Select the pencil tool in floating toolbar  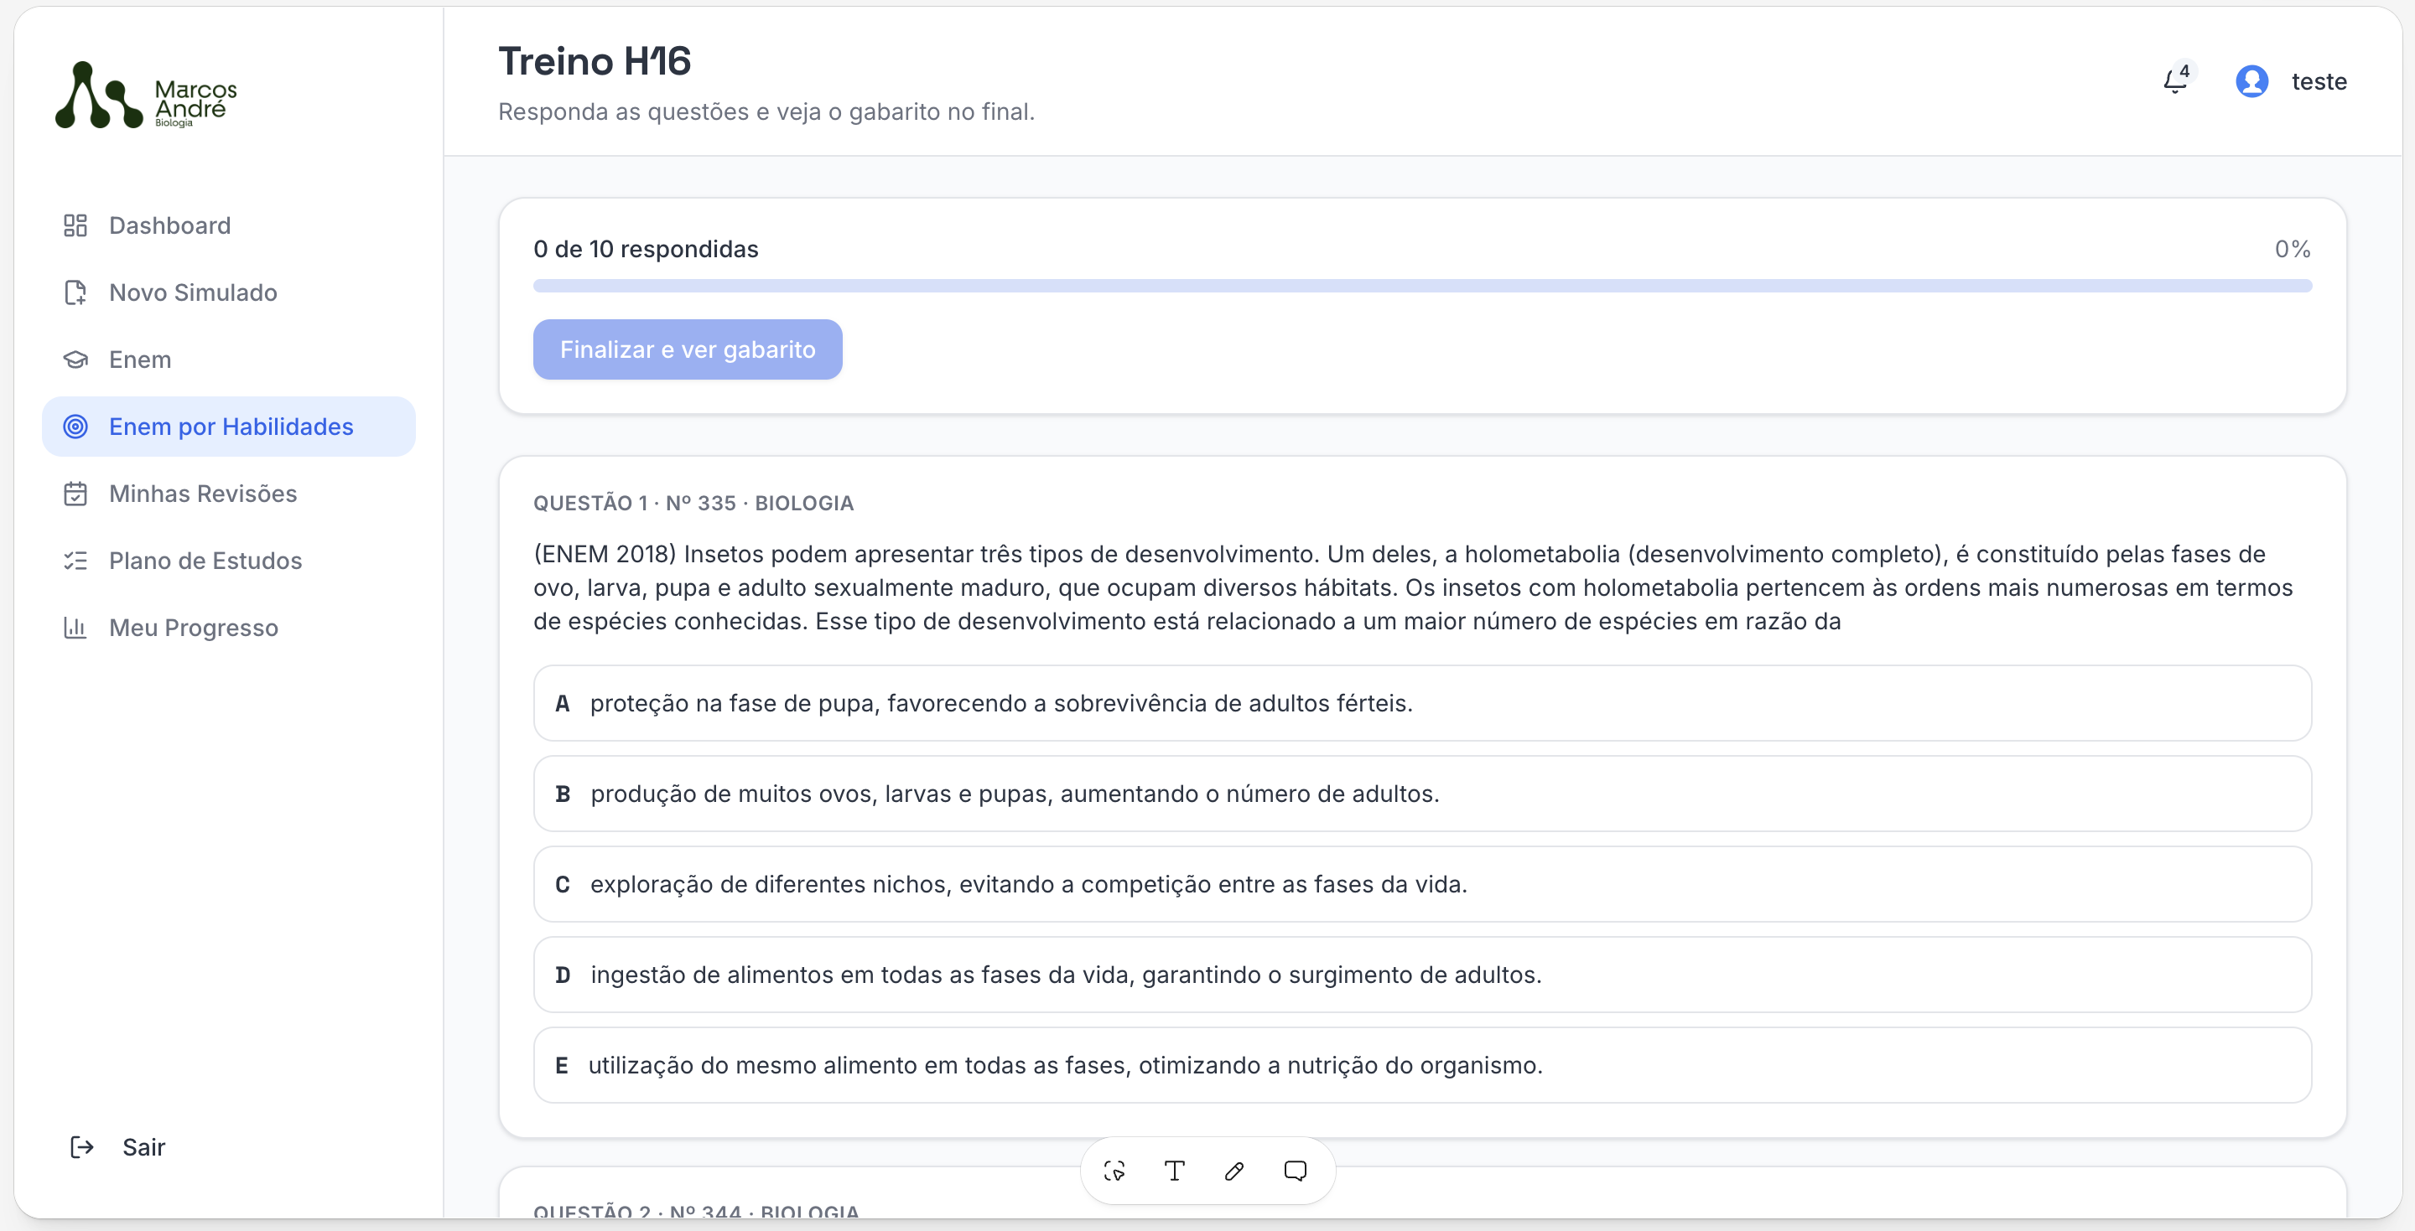1234,1170
